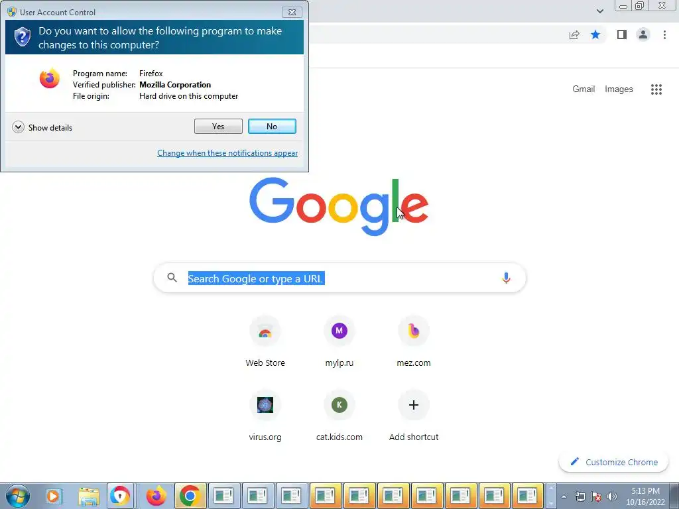Open Windows Media Player from the taskbar
The height and width of the screenshot is (509, 679).
pyautogui.click(x=54, y=496)
